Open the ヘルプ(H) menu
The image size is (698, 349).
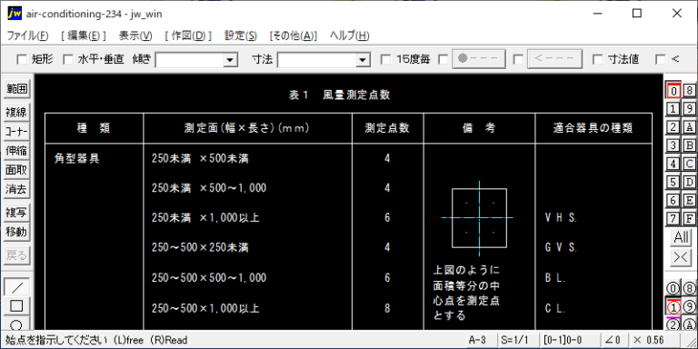(x=349, y=36)
